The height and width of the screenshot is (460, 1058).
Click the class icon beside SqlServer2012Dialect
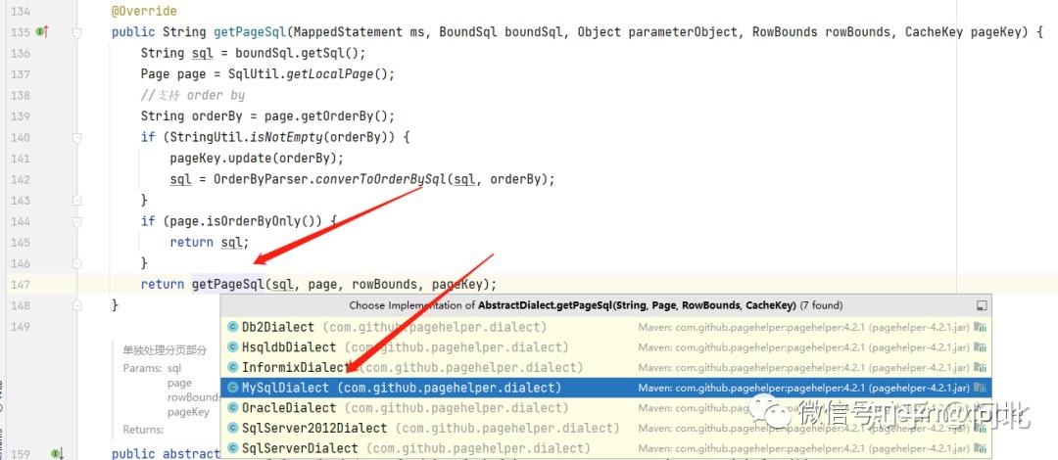pos(233,428)
